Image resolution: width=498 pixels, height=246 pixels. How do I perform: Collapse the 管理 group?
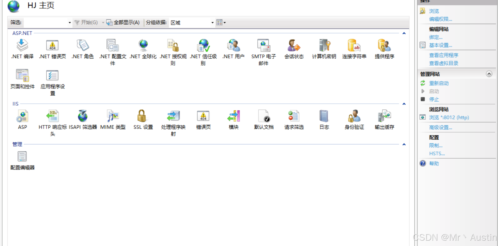coord(404,145)
